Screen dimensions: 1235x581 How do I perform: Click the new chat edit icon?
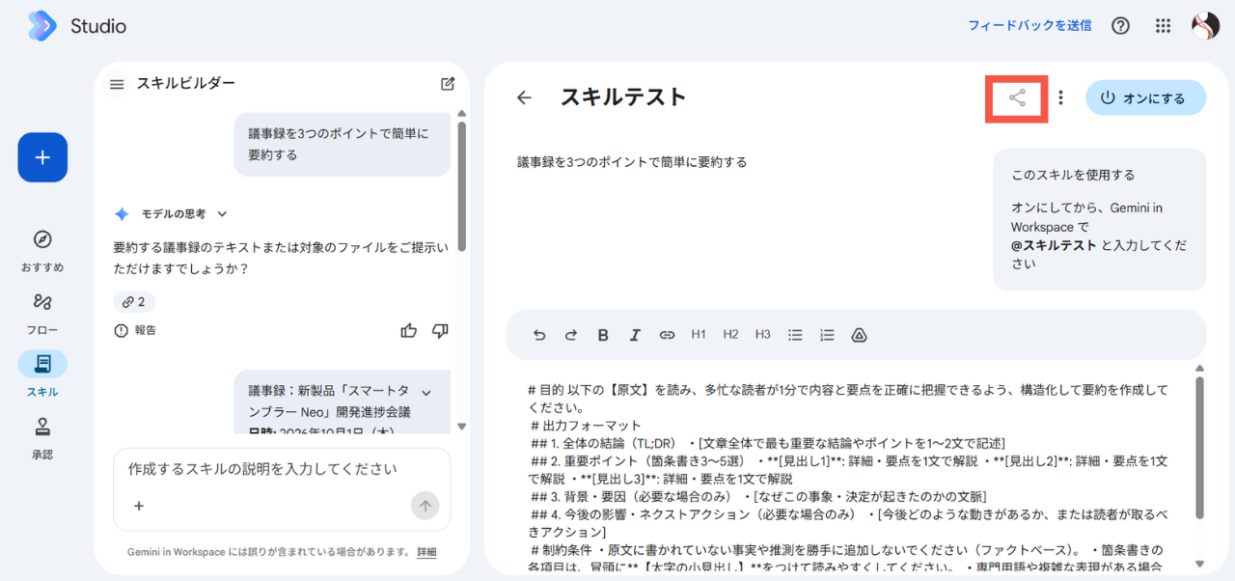448,84
